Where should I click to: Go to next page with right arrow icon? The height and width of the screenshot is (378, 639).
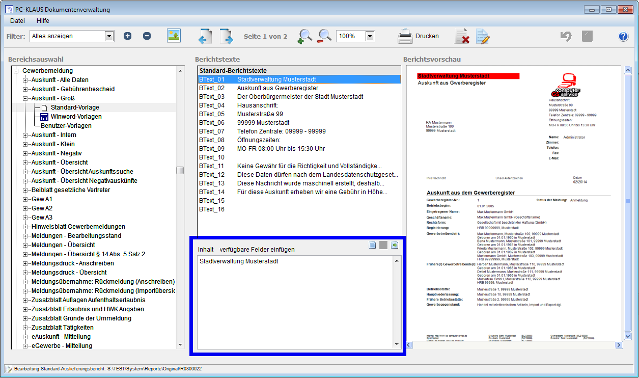(226, 36)
